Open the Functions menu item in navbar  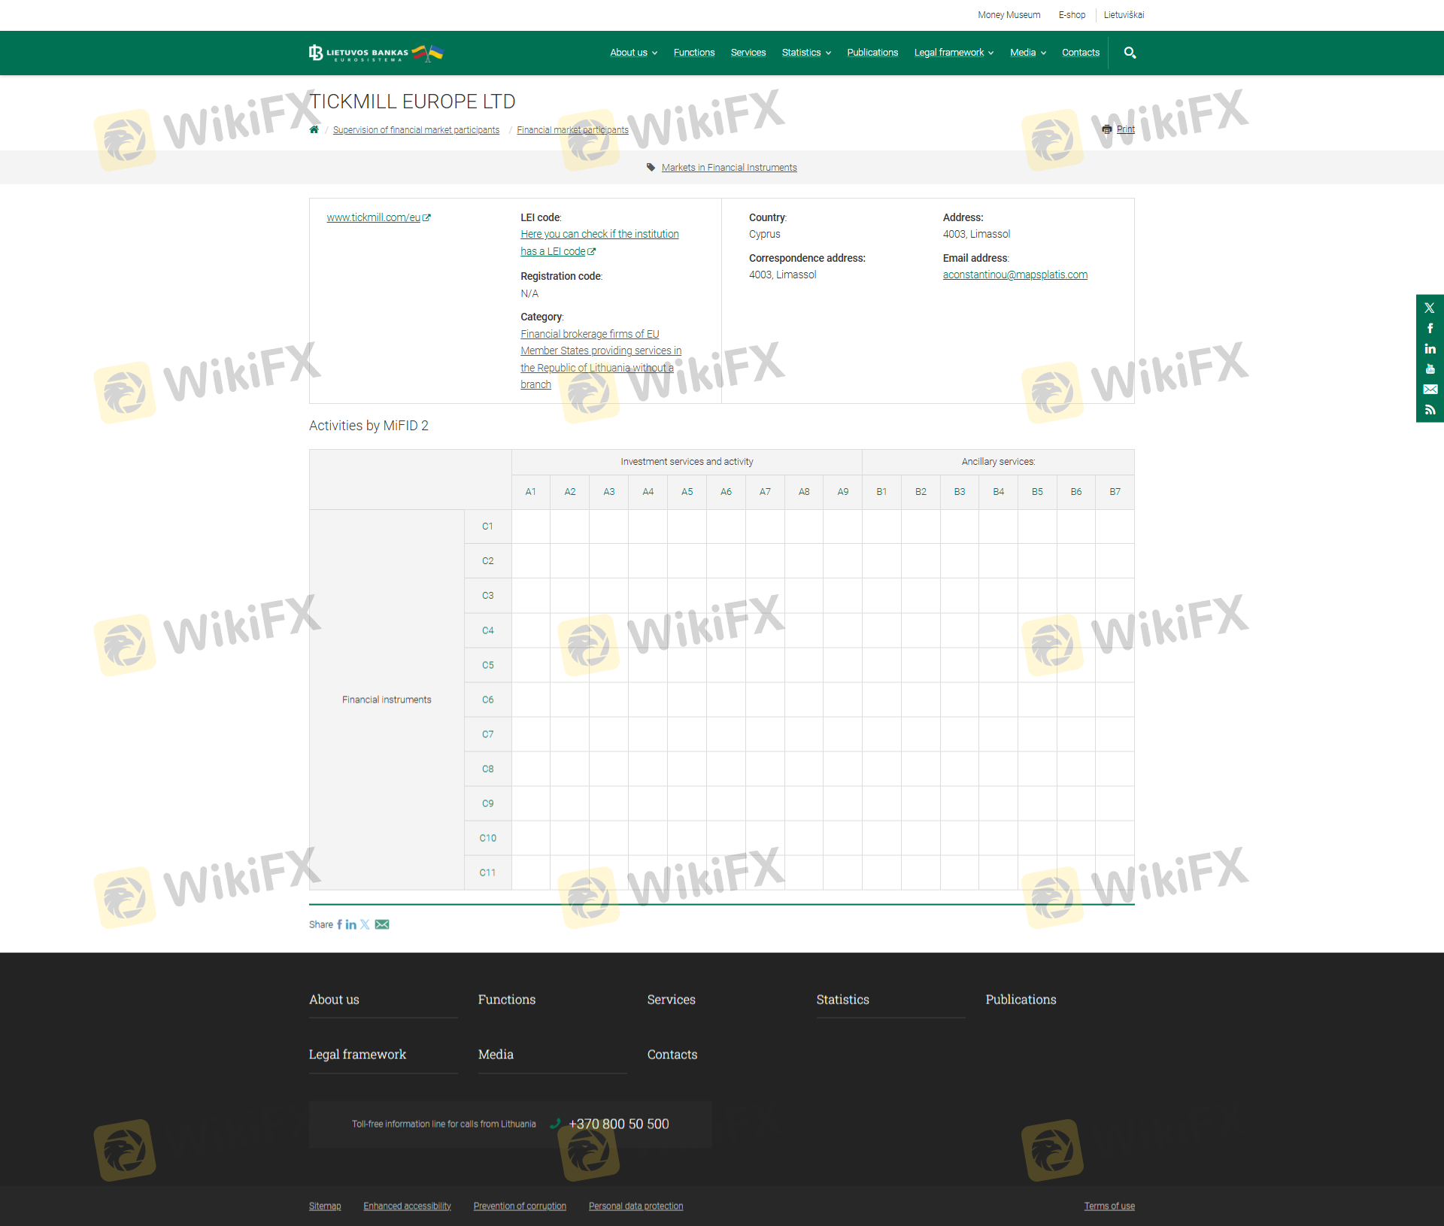tap(693, 53)
